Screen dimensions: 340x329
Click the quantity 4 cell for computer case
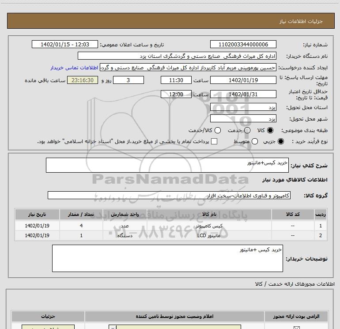click(81, 226)
